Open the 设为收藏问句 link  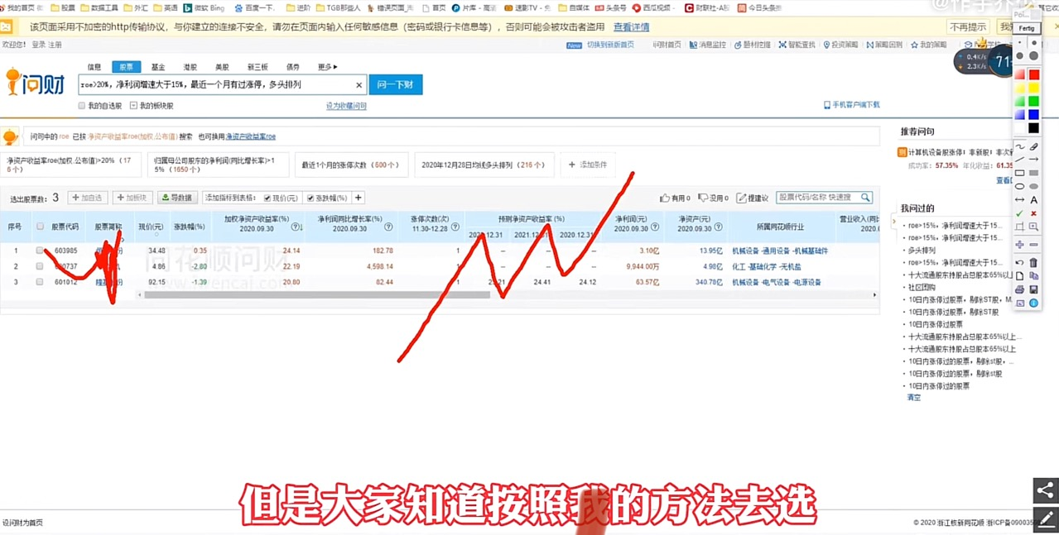click(346, 106)
